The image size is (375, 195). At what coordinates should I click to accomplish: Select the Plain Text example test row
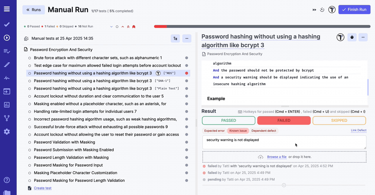[x=108, y=88]
